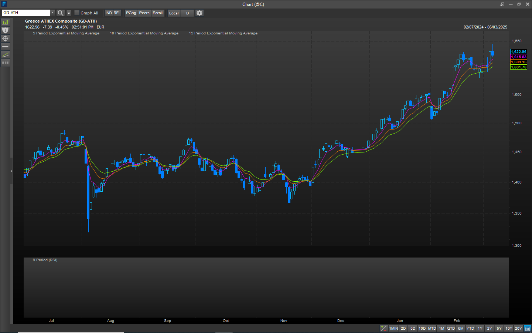Open chart settings gear icon

click(199, 13)
